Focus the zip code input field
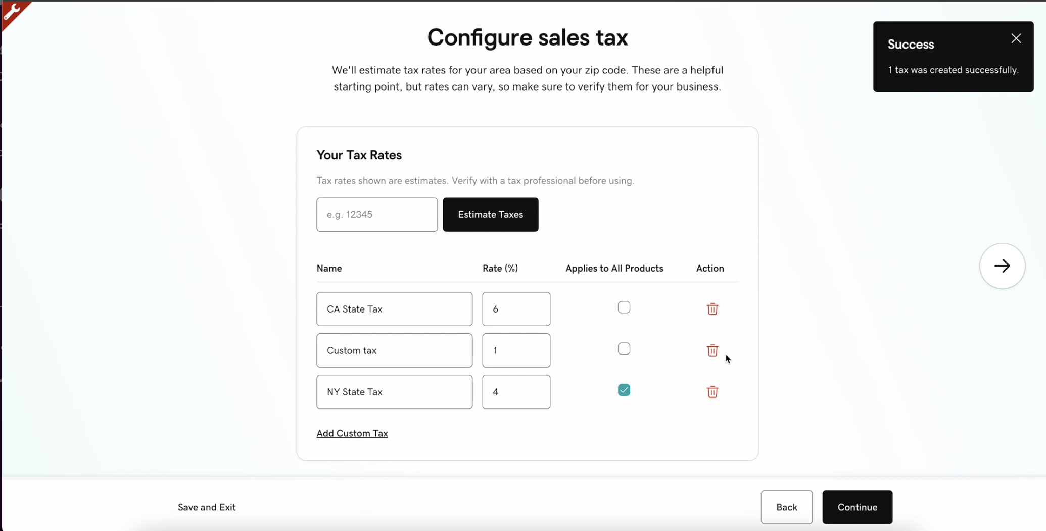The width and height of the screenshot is (1046, 531). pyautogui.click(x=377, y=214)
